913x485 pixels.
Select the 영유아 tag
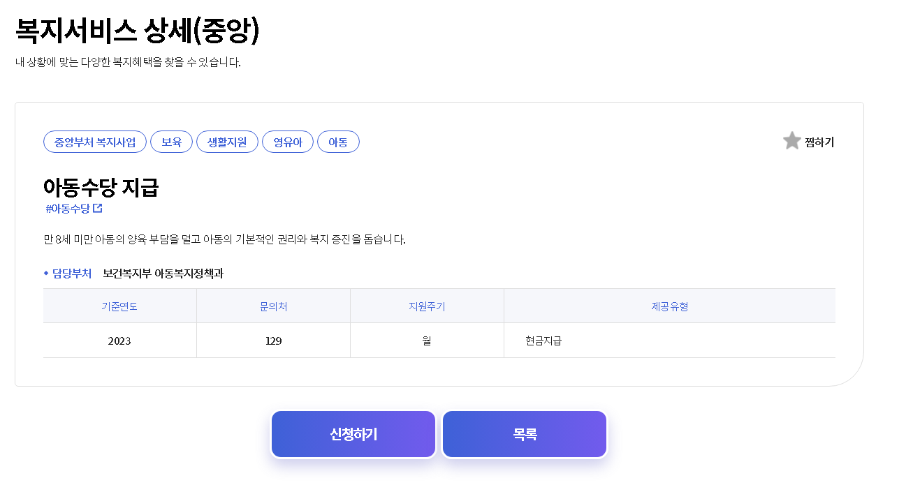tap(288, 141)
